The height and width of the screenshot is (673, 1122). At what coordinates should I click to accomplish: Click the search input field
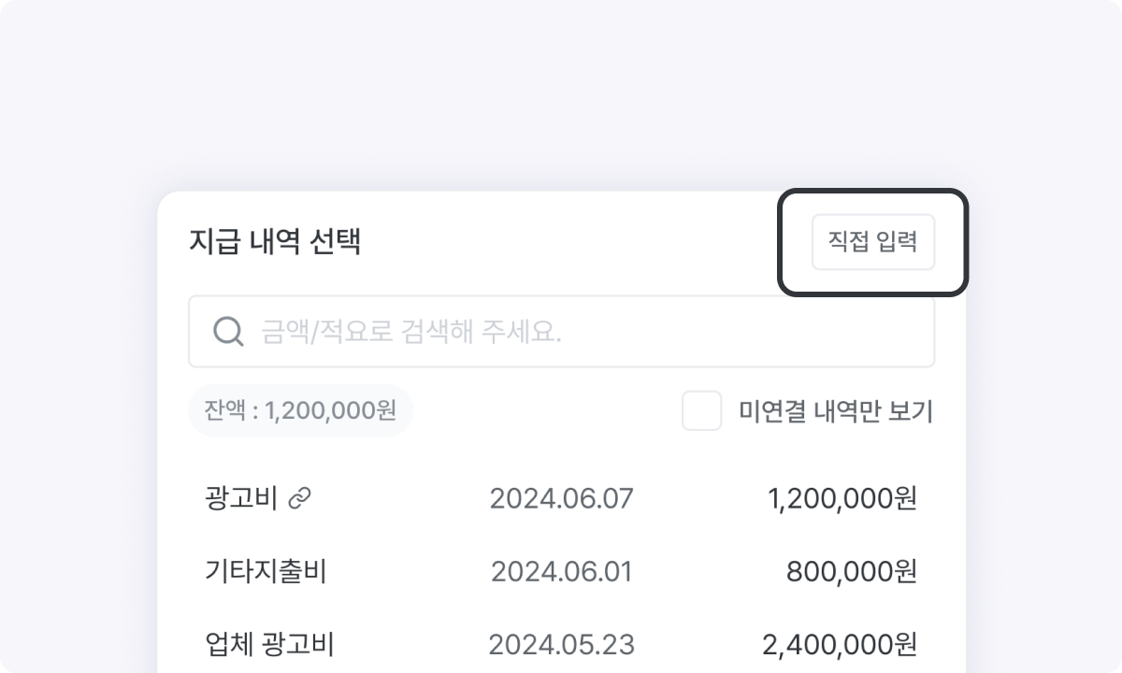click(561, 331)
